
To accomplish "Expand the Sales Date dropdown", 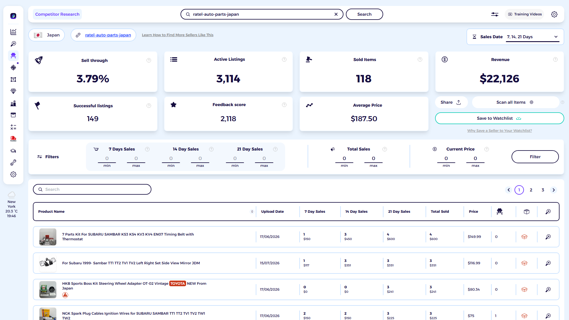I will [x=533, y=37].
